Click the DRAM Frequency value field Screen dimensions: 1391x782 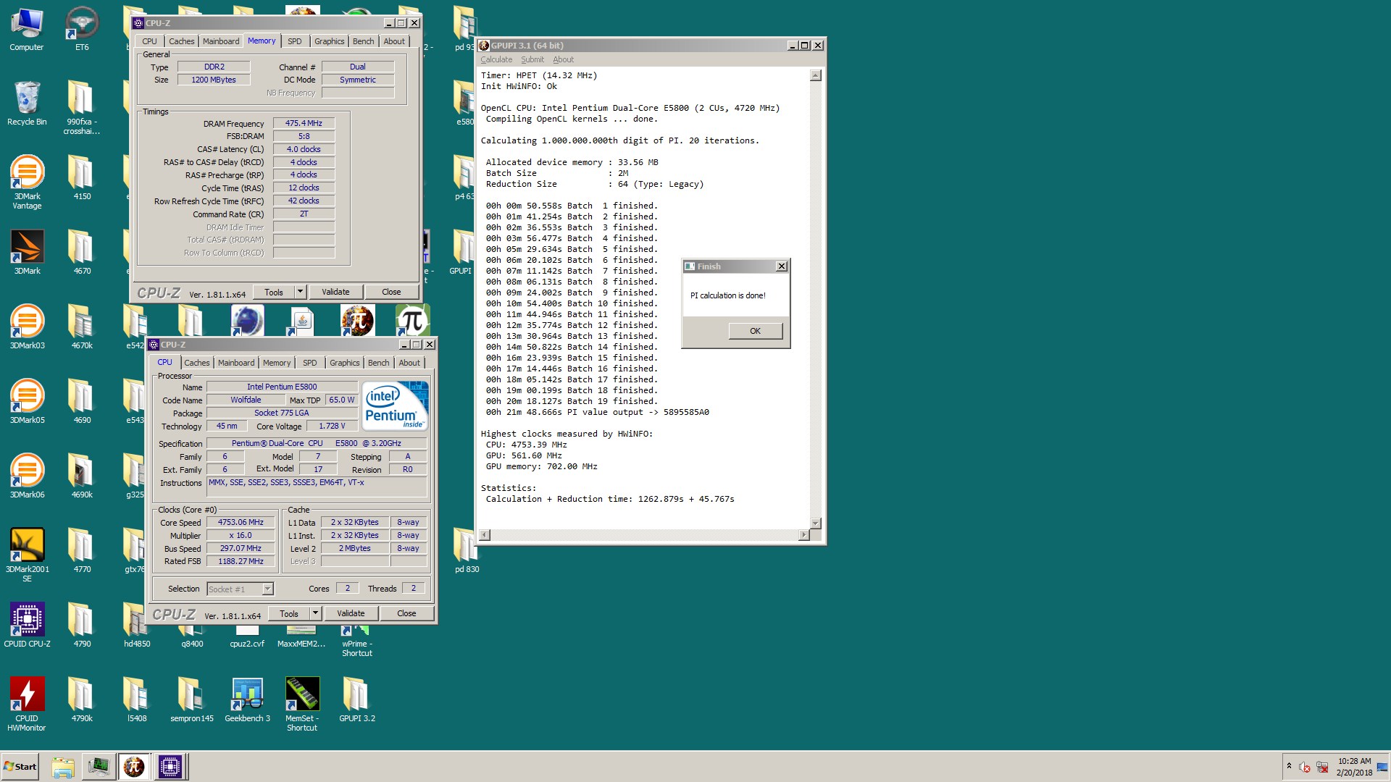[304, 123]
